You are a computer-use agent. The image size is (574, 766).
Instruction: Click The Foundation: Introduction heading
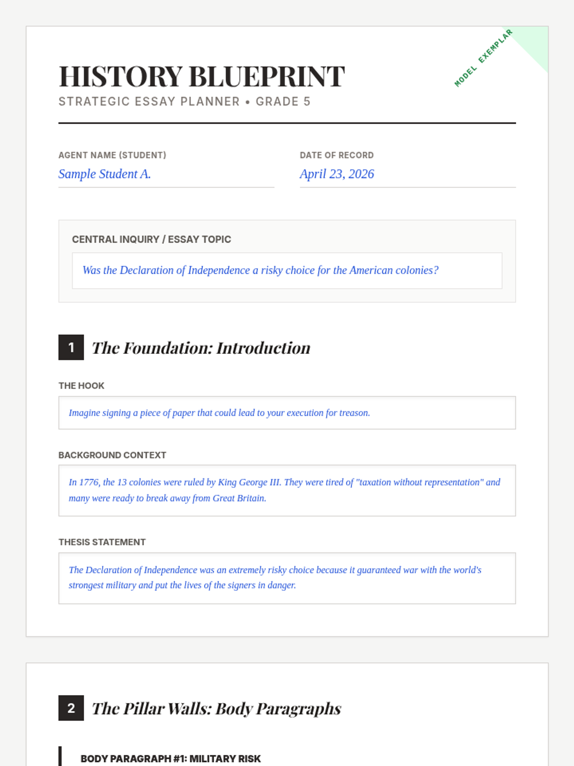coord(201,348)
